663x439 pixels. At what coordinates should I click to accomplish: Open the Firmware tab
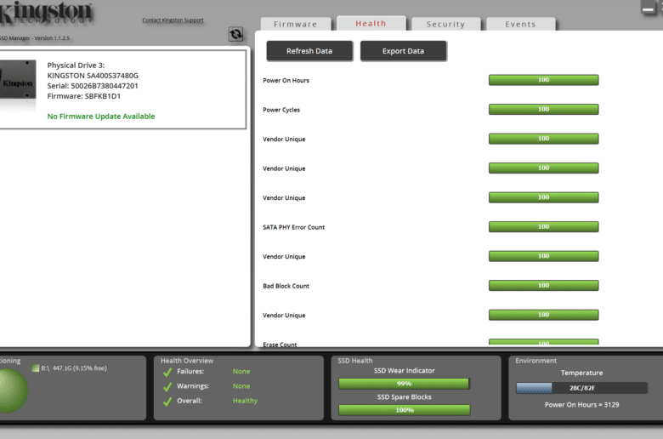pos(295,24)
